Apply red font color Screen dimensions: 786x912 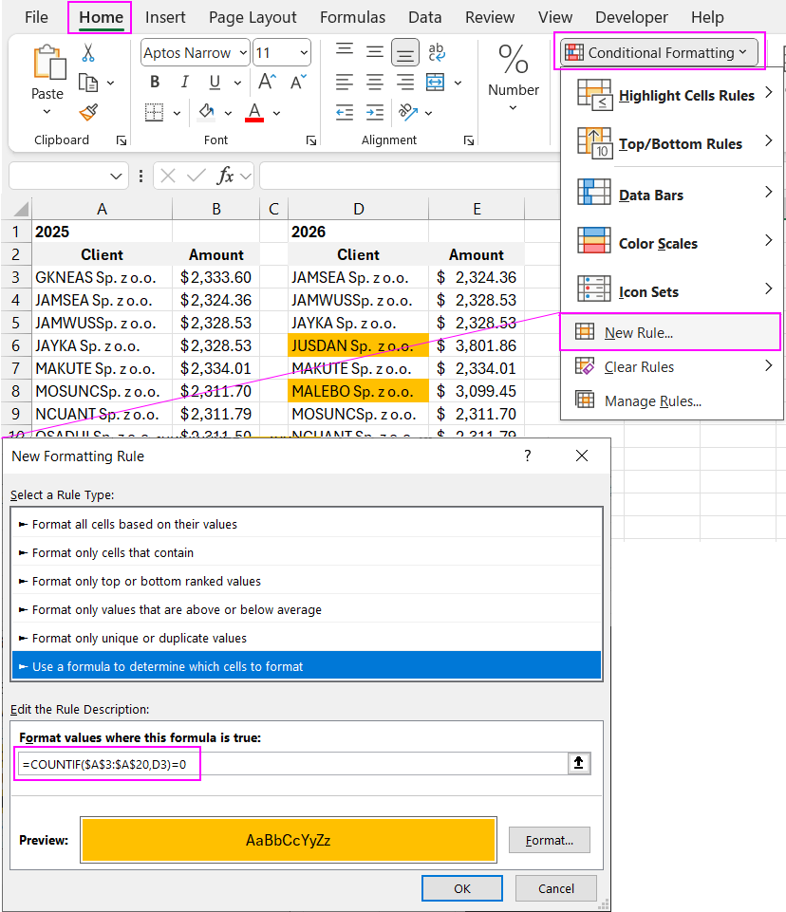pos(254,112)
